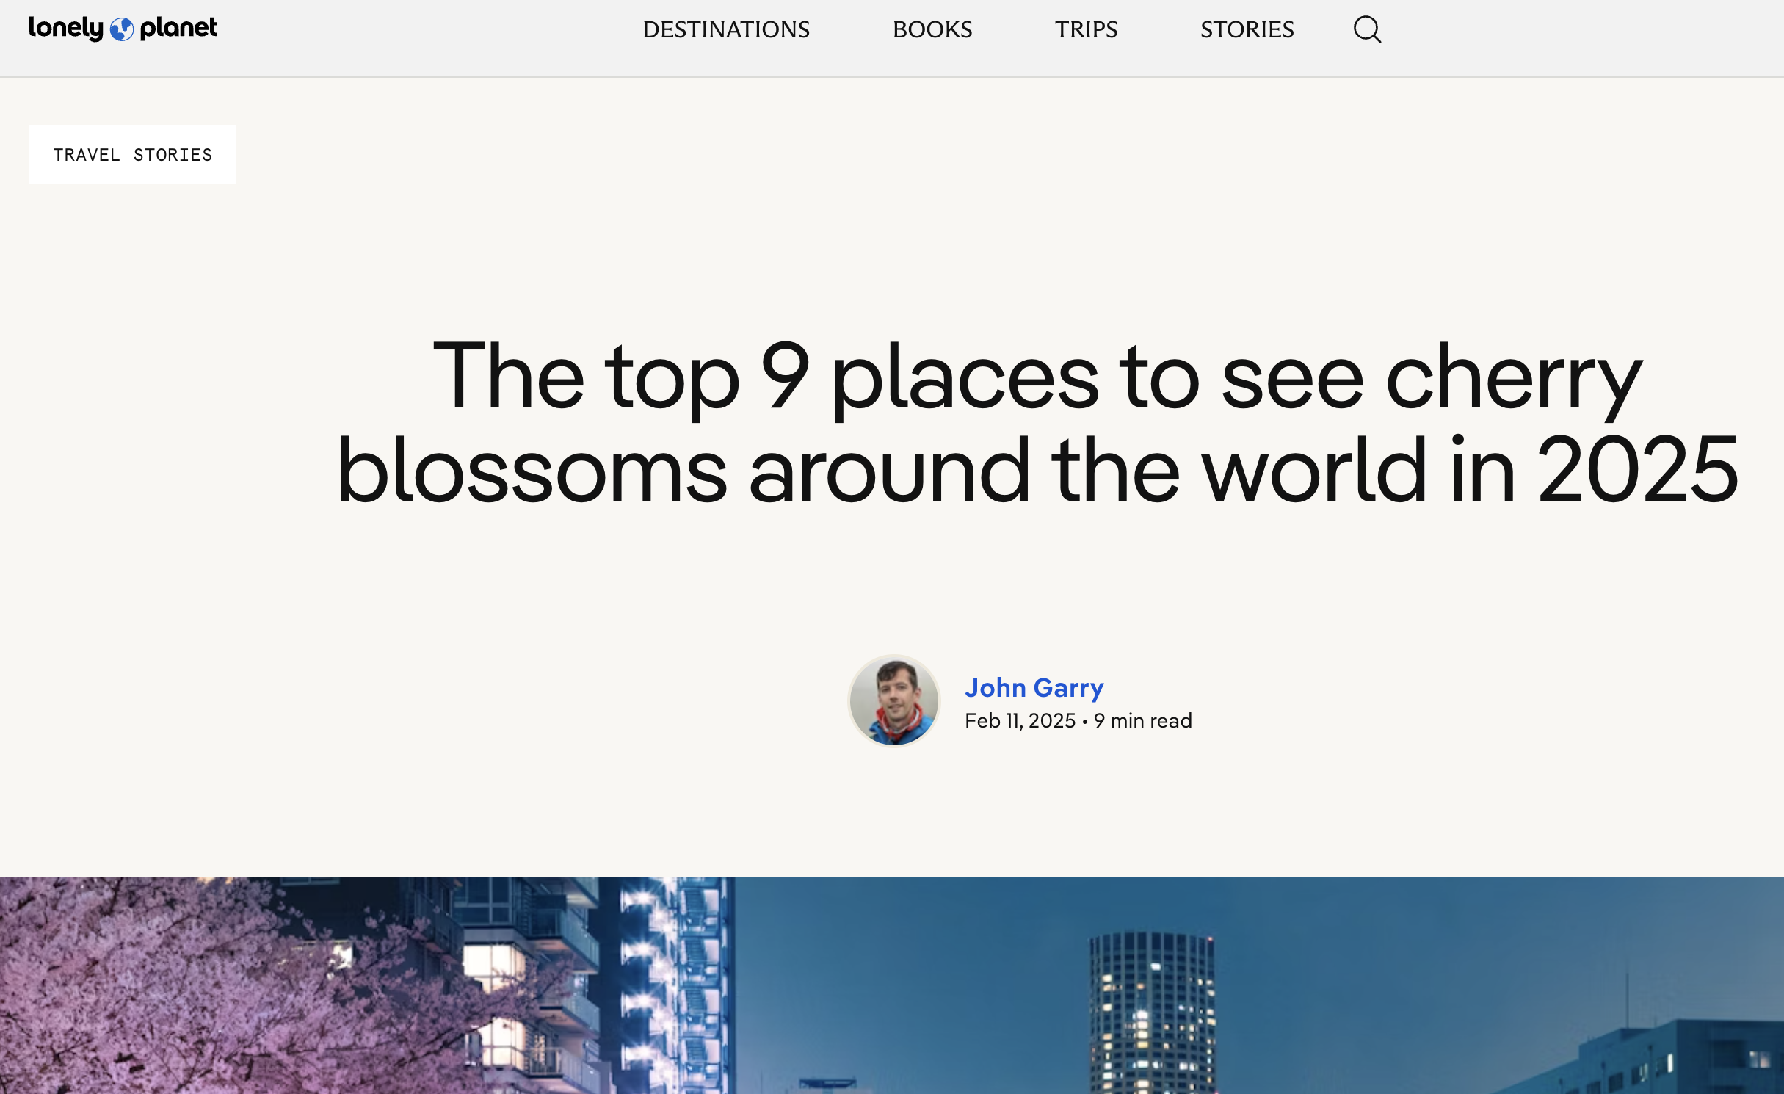Click John Garry's round avatar photo
Image resolution: width=1784 pixels, height=1094 pixels.
(x=893, y=701)
